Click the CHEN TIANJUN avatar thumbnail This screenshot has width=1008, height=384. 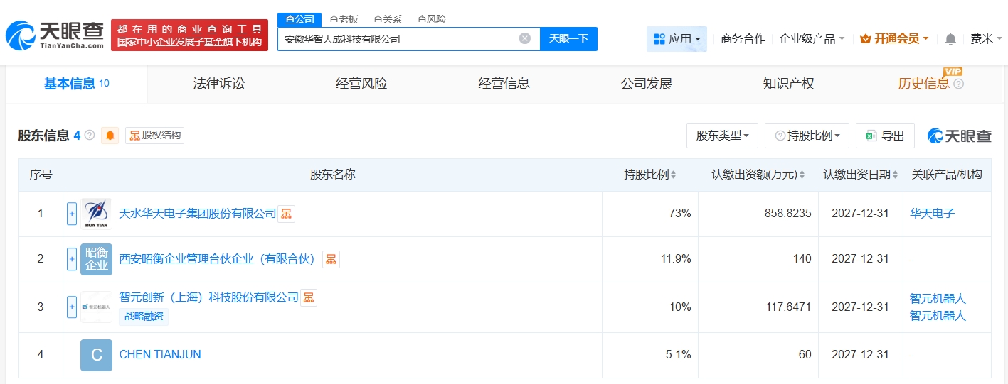96,355
